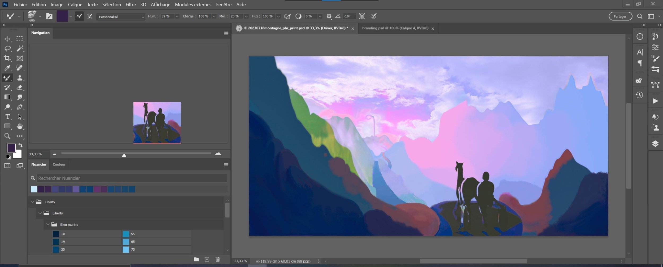Open the History panel icon

(639, 95)
